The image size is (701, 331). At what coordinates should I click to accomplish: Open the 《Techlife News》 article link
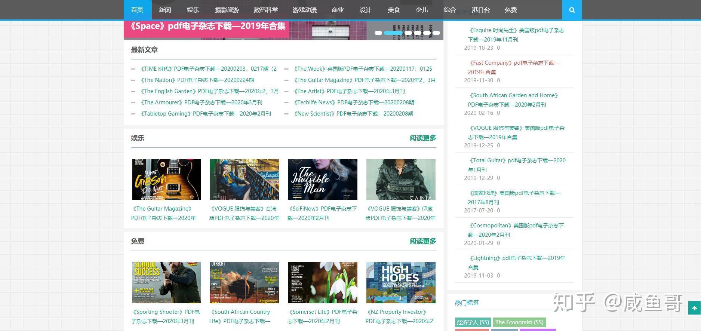click(x=353, y=102)
